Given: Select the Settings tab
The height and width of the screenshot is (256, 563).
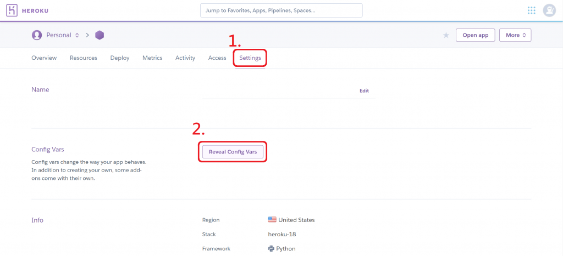Looking at the screenshot, I should pyautogui.click(x=250, y=58).
